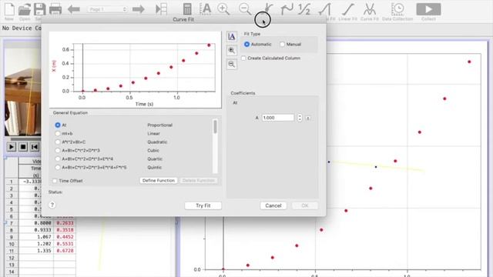493x277 pixels.
Task: Click the Autoscale graph toolbar icon
Action: tap(206, 9)
